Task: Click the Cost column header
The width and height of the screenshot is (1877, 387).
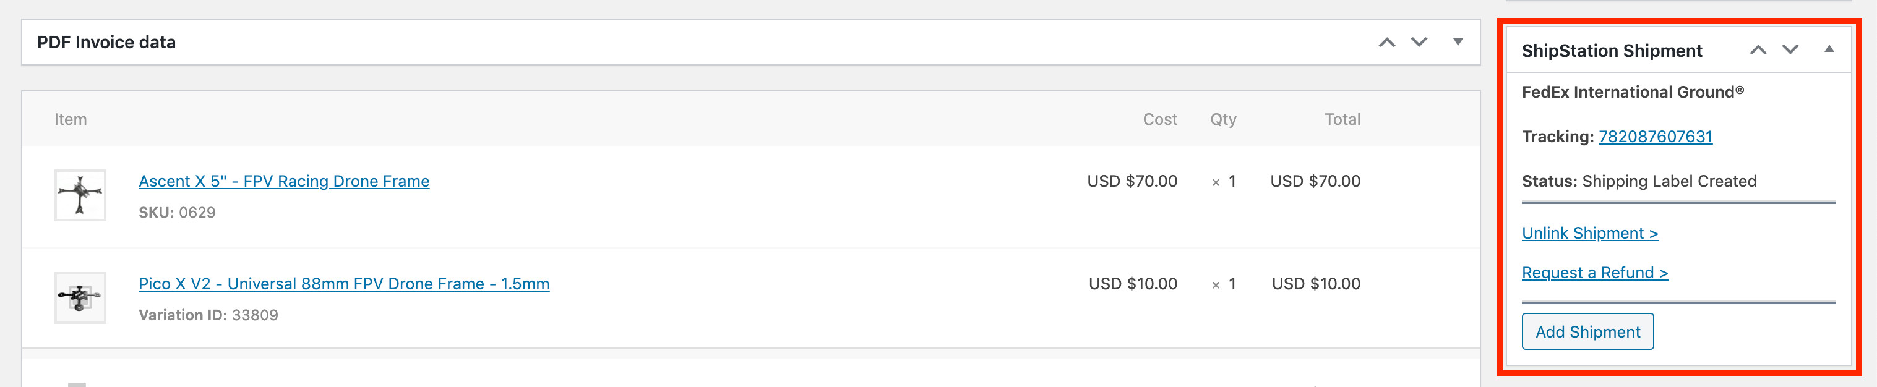Action: click(x=1159, y=119)
